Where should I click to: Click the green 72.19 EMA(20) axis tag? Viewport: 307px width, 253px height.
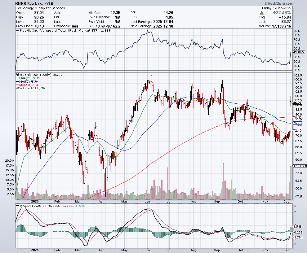click(297, 131)
